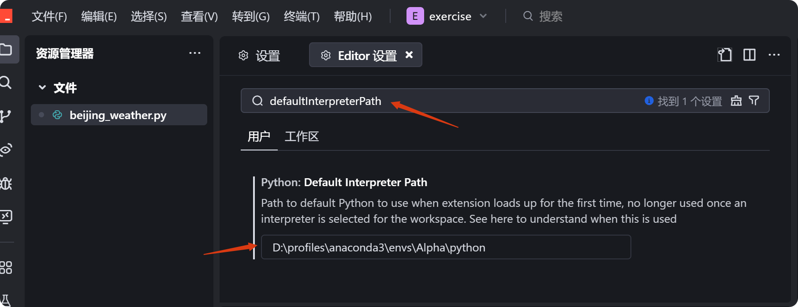
Task: Click the Open Settings JSON icon
Action: [x=725, y=55]
